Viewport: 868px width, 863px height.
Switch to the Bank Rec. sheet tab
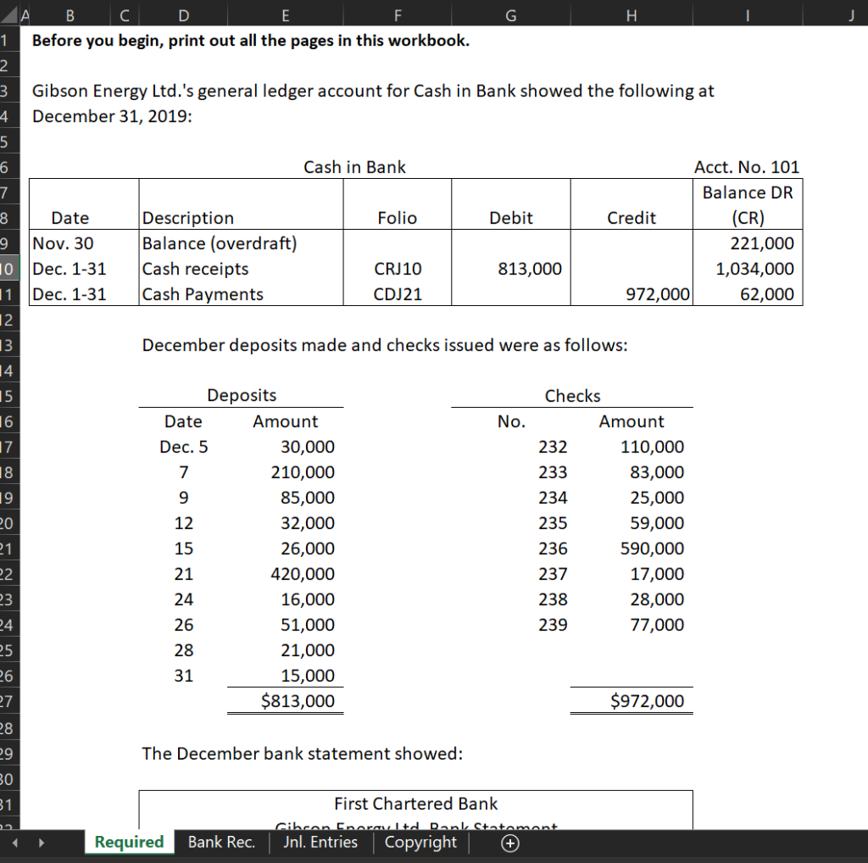[221, 842]
